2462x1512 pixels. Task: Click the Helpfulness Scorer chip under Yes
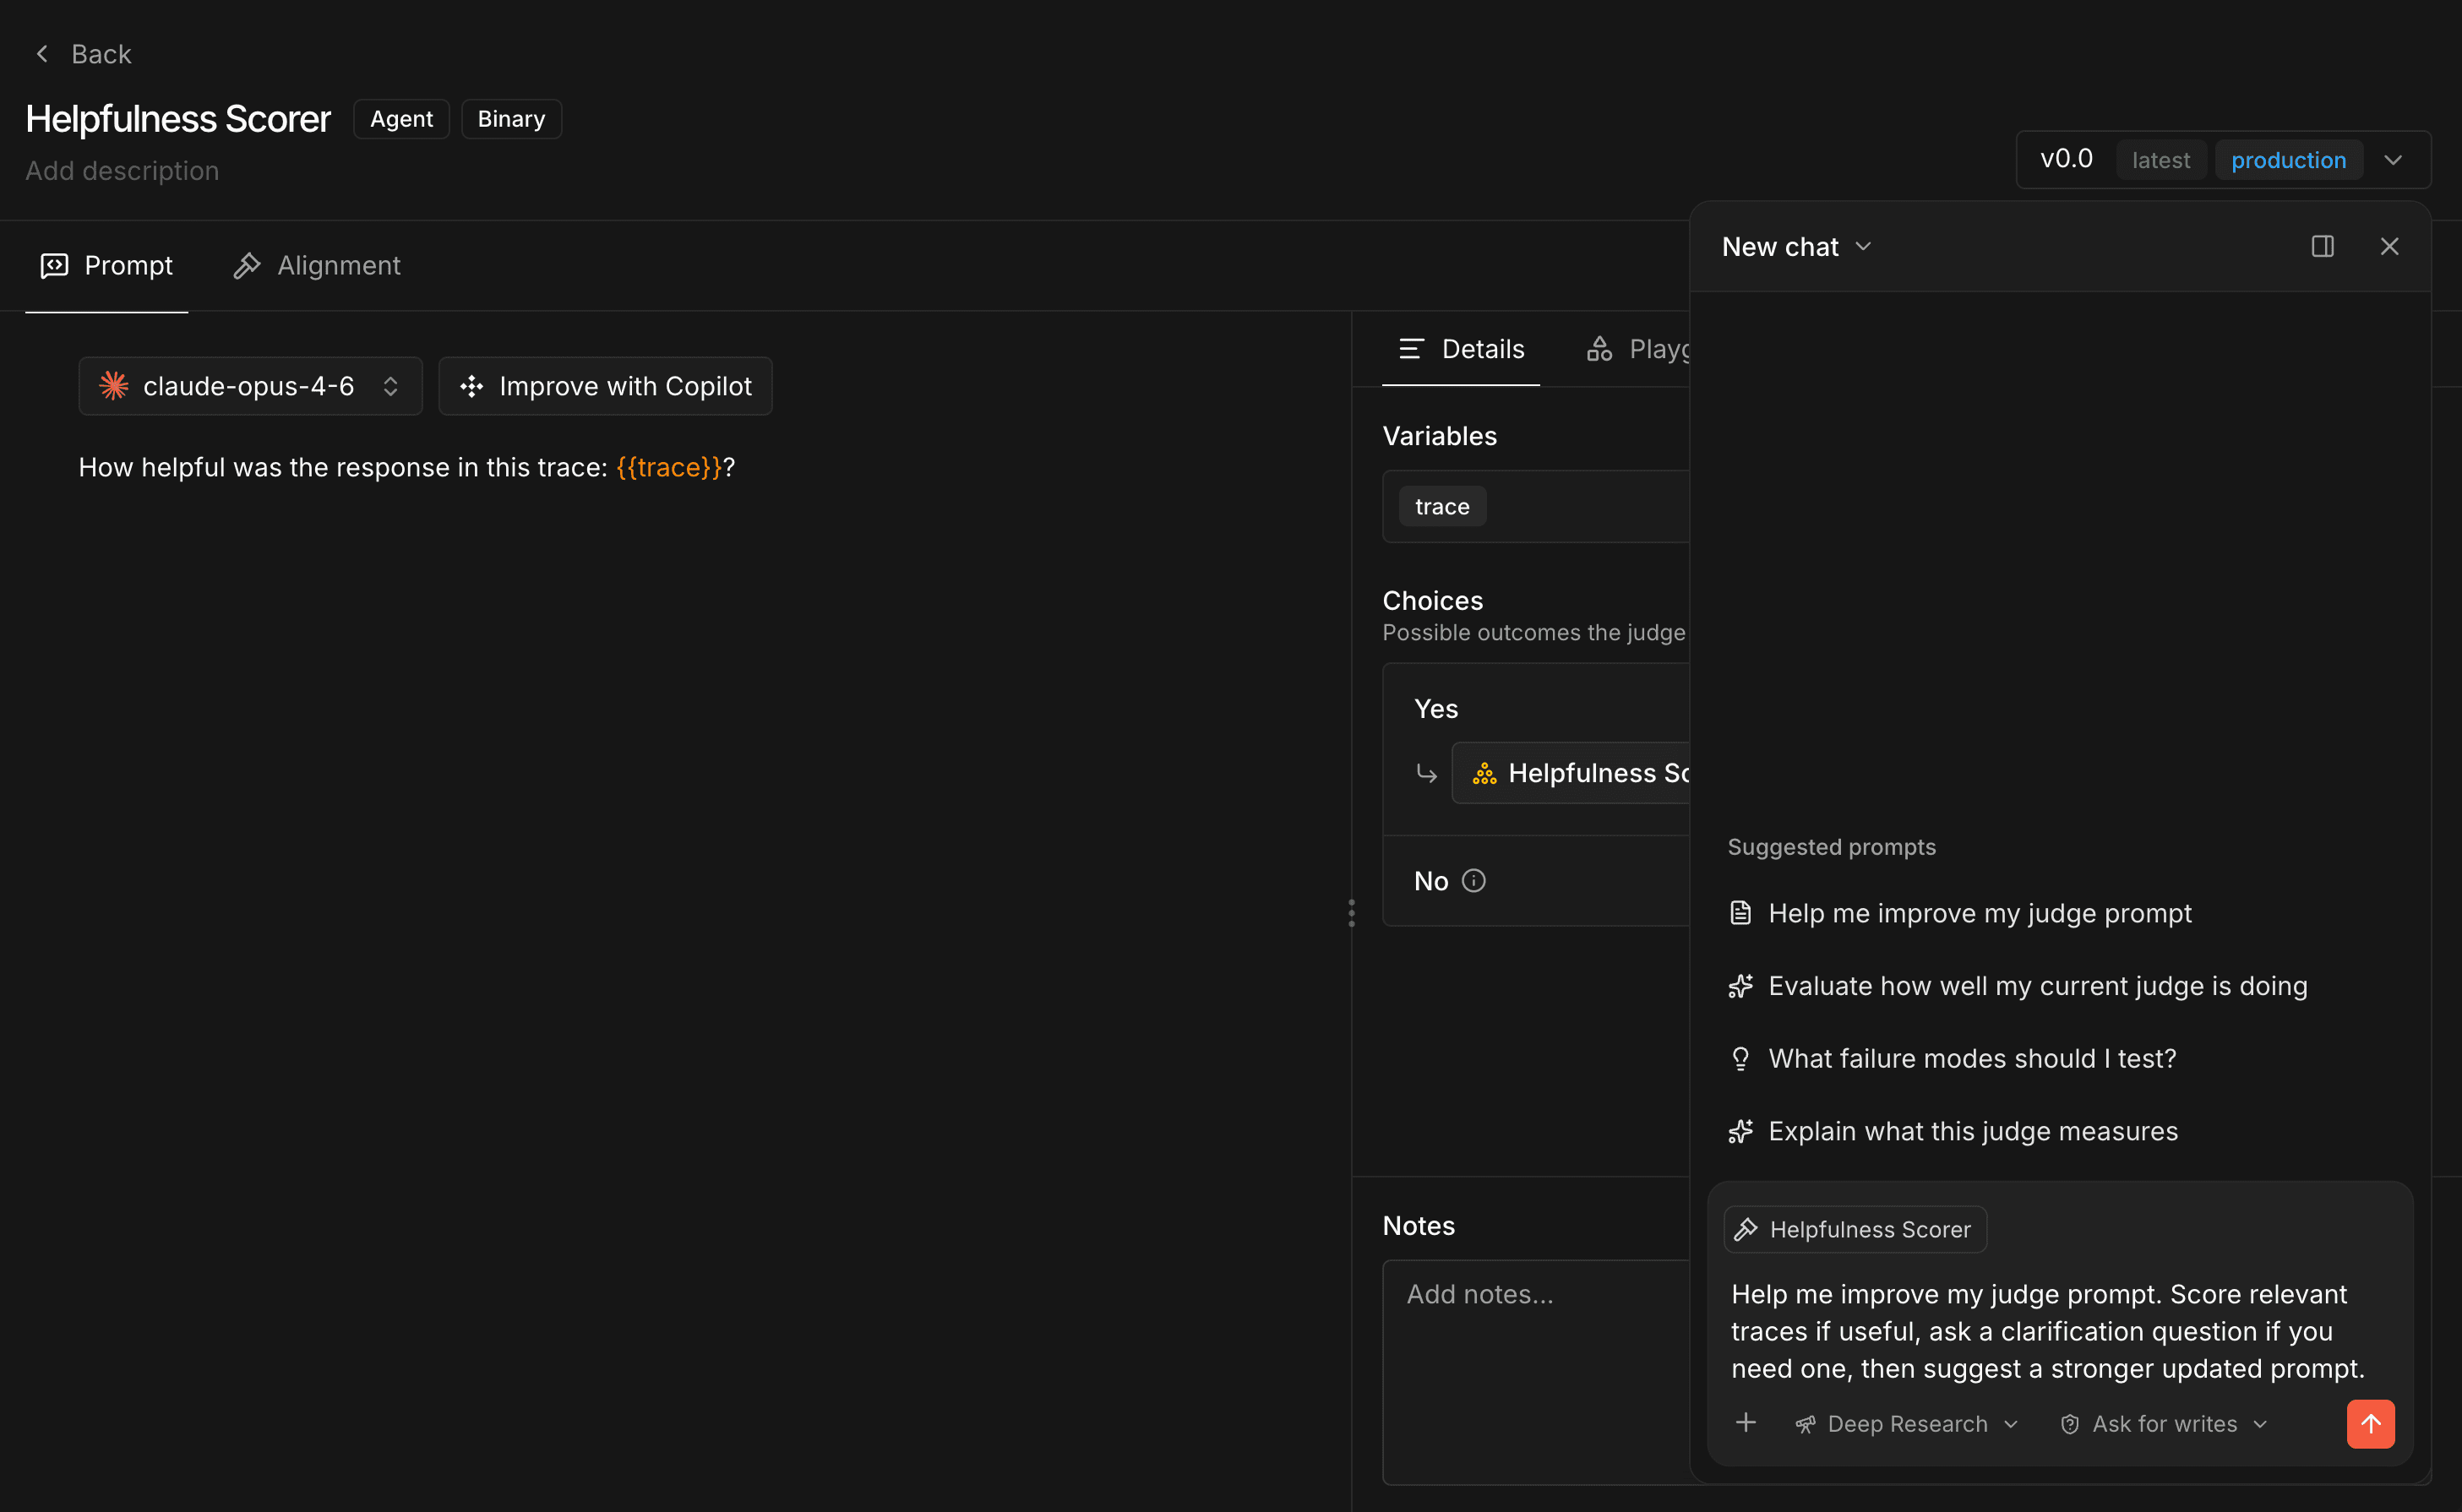click(1571, 773)
